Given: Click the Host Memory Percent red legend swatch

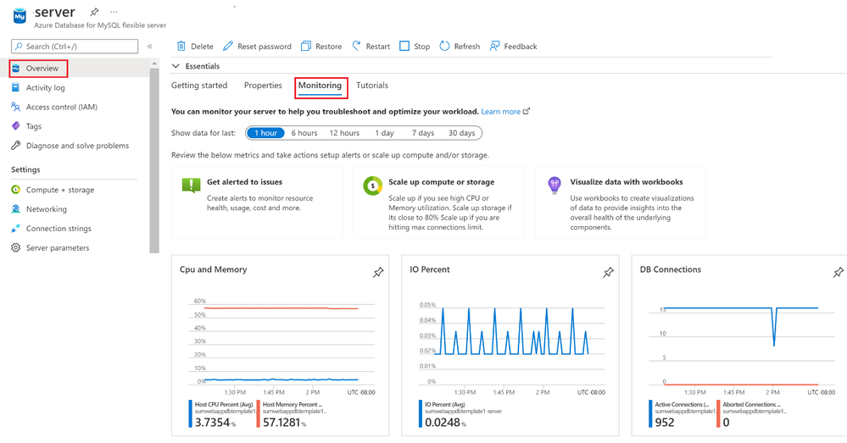Looking at the screenshot, I should pyautogui.click(x=259, y=414).
